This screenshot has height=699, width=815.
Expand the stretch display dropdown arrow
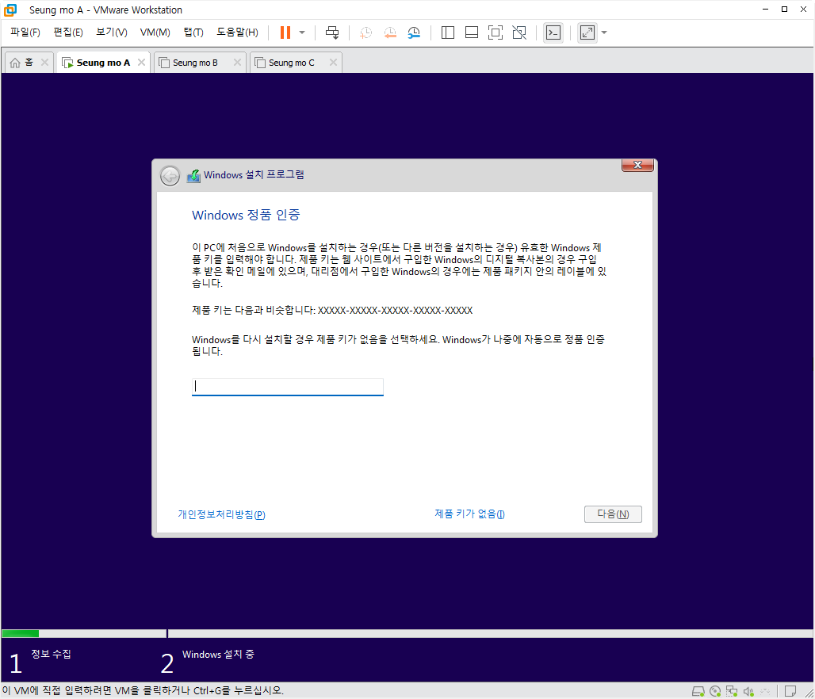pyautogui.click(x=604, y=32)
